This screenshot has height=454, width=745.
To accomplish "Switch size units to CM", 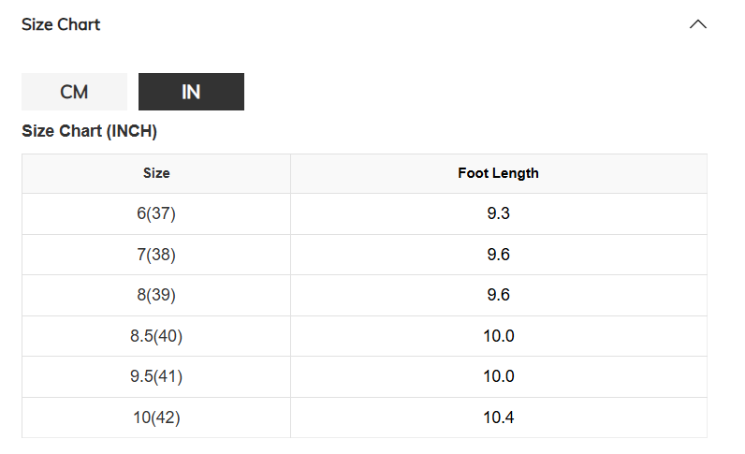I will pos(74,92).
